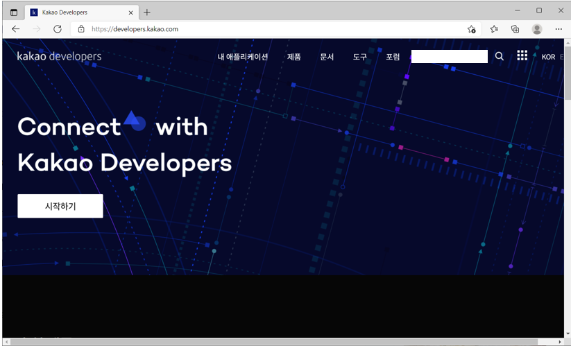View site information lock icon

(x=81, y=29)
